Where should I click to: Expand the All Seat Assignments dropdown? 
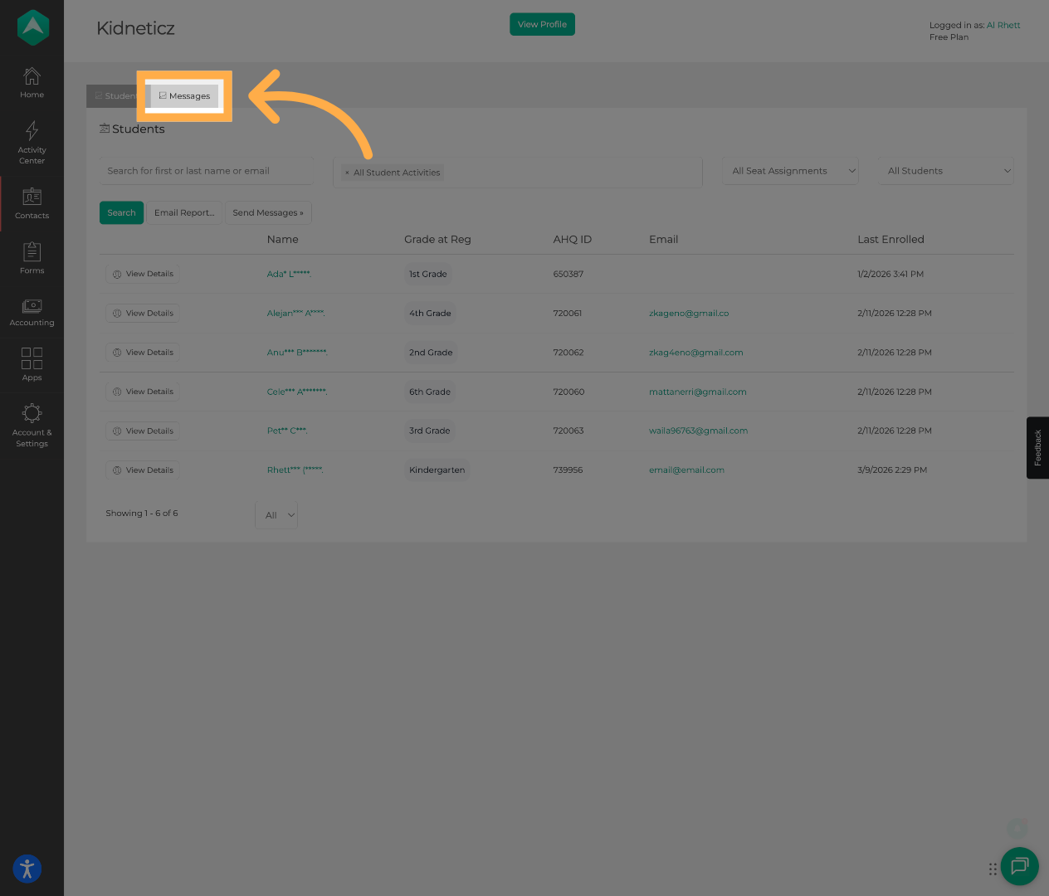click(x=793, y=171)
